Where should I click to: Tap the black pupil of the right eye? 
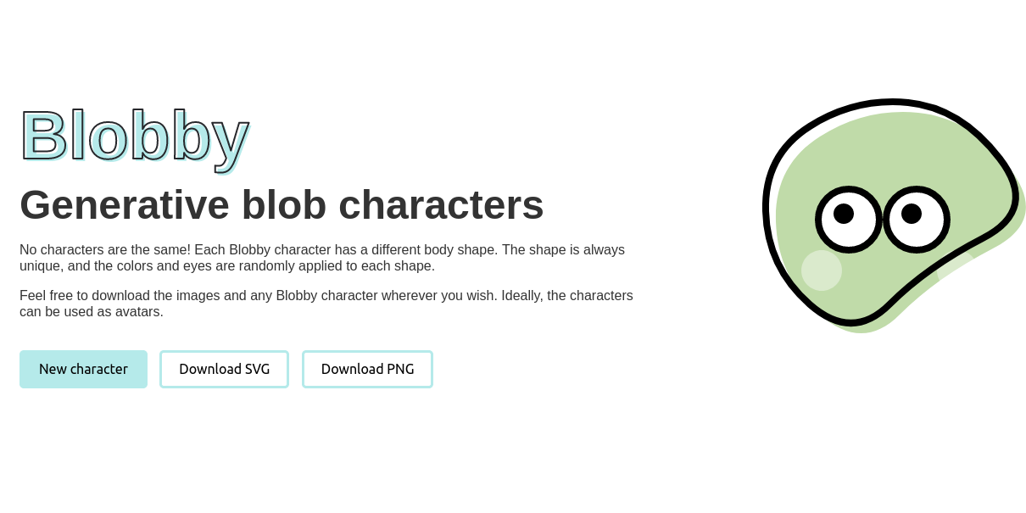point(912,214)
